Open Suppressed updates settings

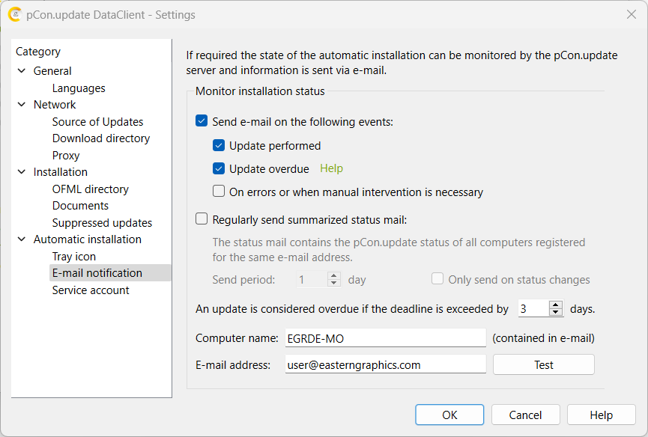[102, 223]
